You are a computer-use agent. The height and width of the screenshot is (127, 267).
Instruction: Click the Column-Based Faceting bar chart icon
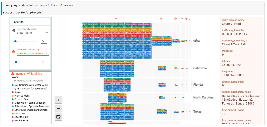[x=13, y=51]
